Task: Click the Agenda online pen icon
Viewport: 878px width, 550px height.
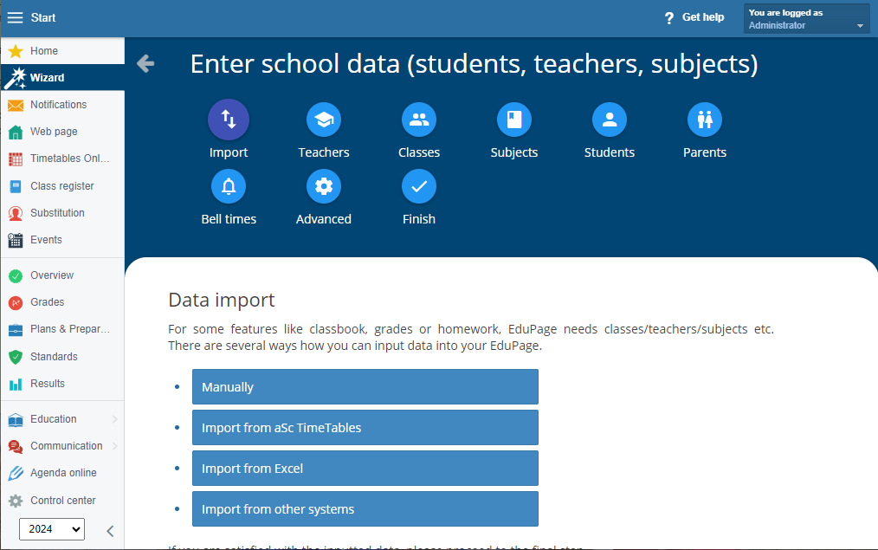Action: 16,473
